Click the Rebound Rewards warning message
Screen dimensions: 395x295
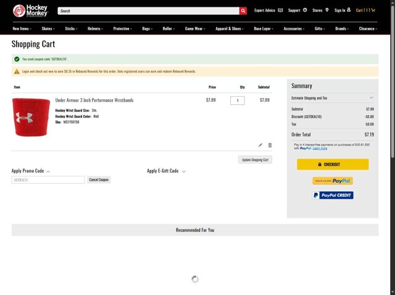point(195,72)
